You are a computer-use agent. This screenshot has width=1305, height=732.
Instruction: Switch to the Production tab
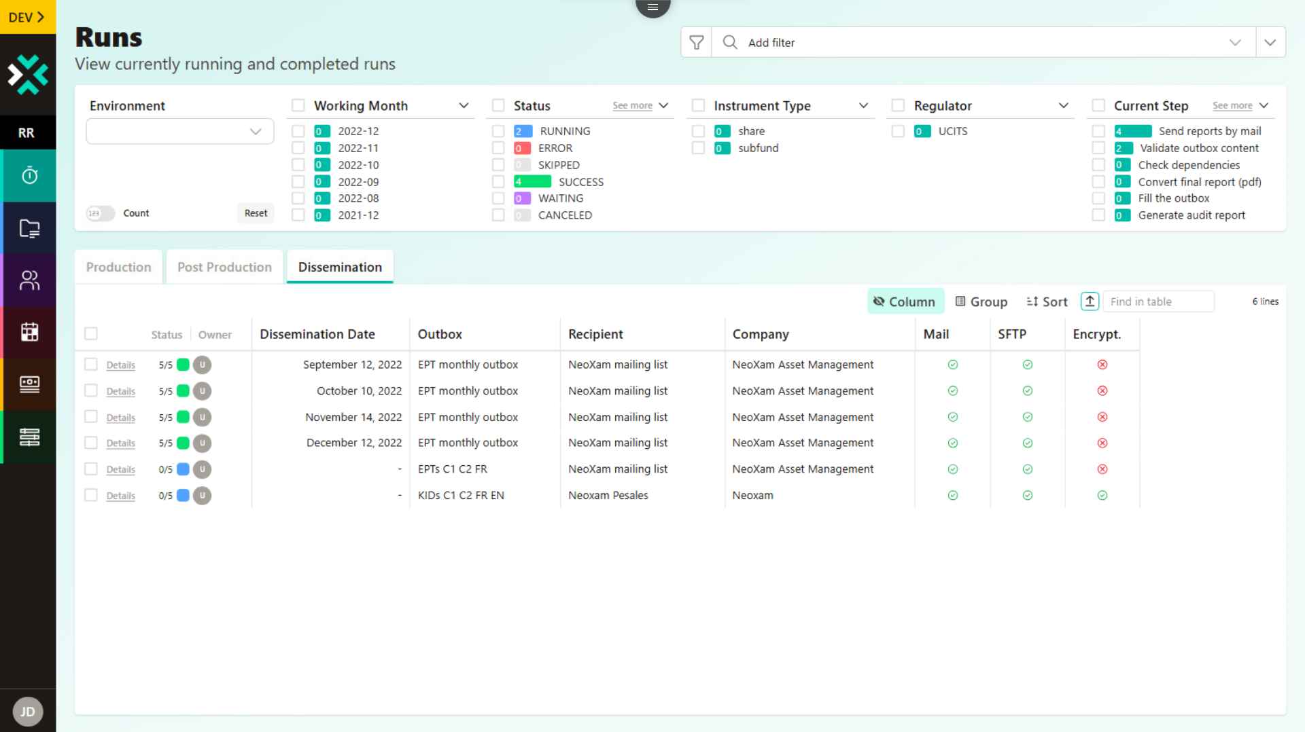118,267
